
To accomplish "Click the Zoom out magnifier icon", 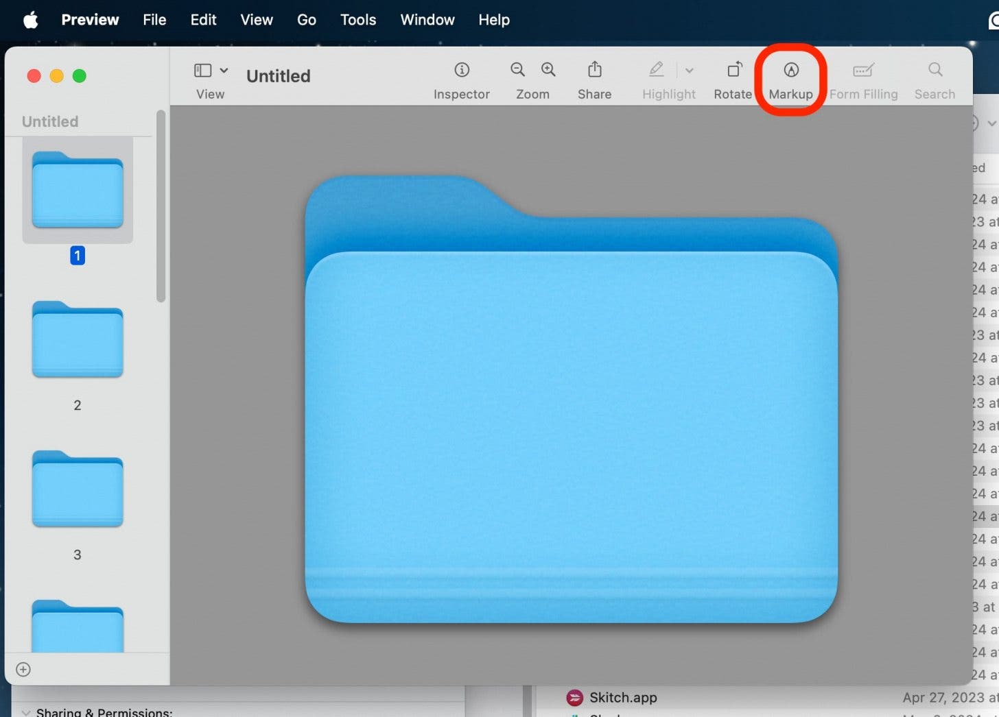I will [517, 69].
